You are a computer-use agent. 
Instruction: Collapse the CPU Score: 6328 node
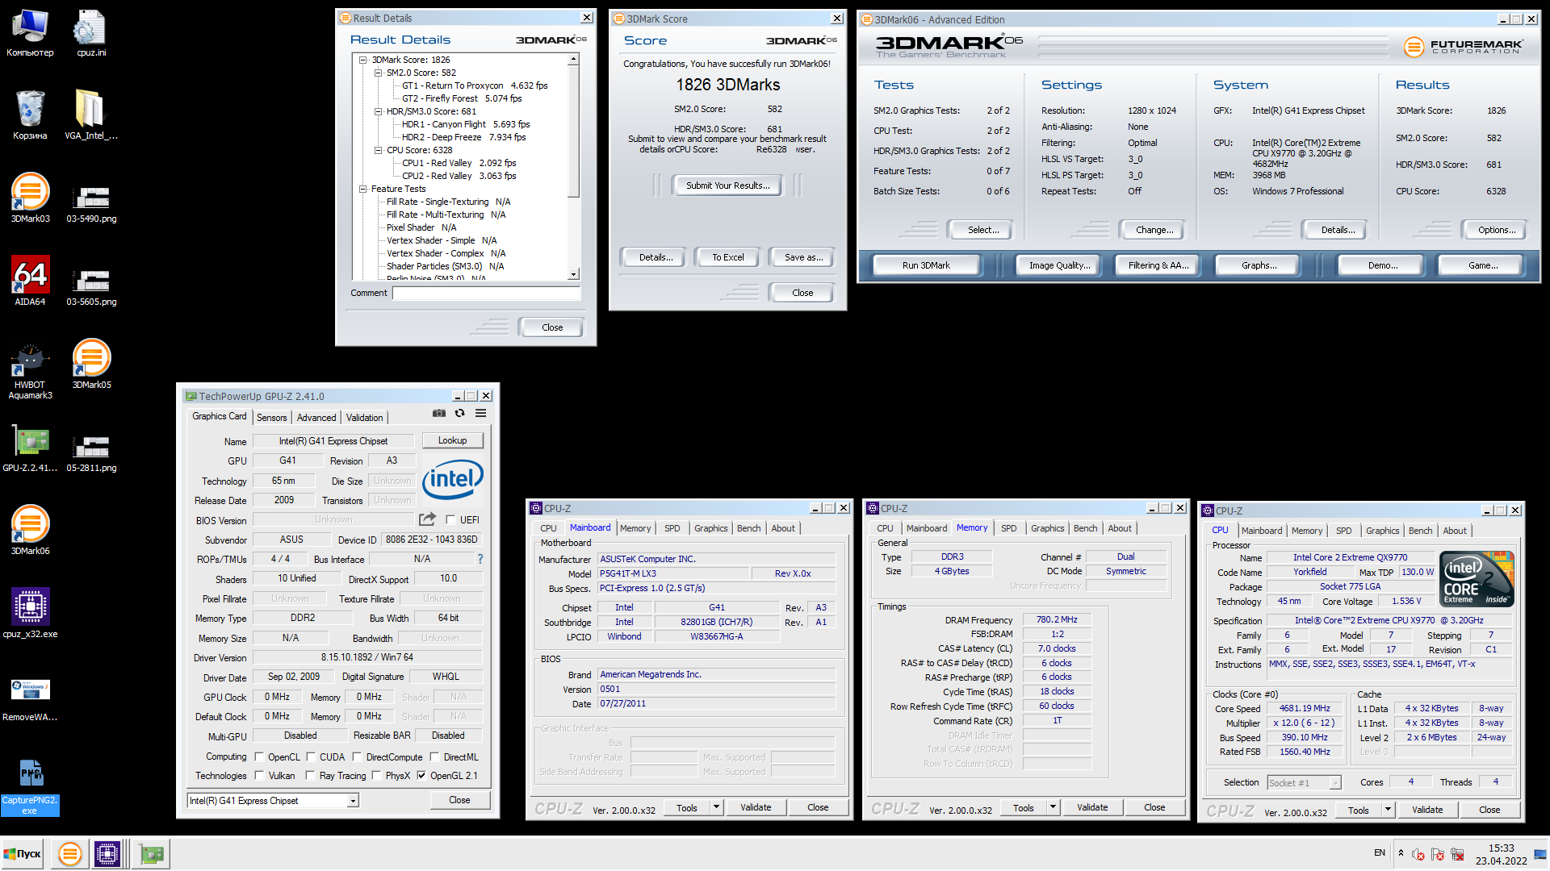[378, 150]
